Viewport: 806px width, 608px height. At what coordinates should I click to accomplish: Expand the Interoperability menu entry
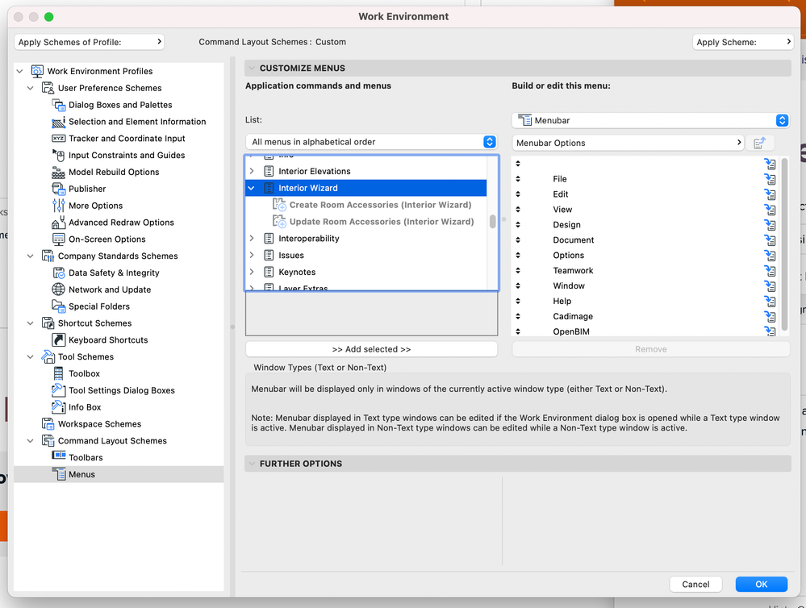point(252,239)
